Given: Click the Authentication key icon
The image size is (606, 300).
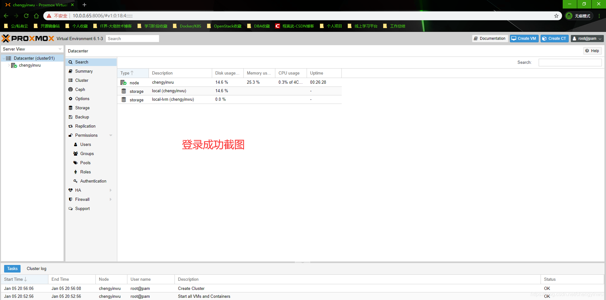Looking at the screenshot, I should tap(76, 181).
